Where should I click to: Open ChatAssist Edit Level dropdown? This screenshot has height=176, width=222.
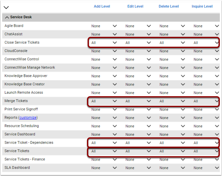coord(138,34)
